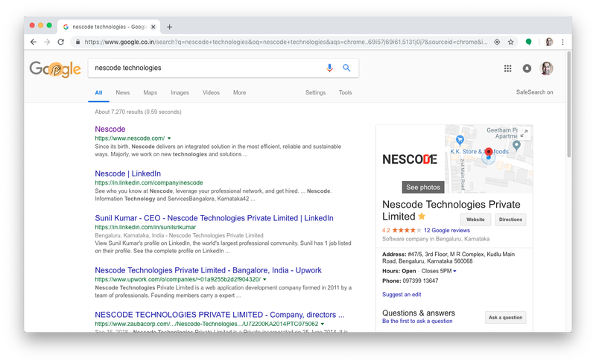Switch to the Images tab

click(180, 92)
